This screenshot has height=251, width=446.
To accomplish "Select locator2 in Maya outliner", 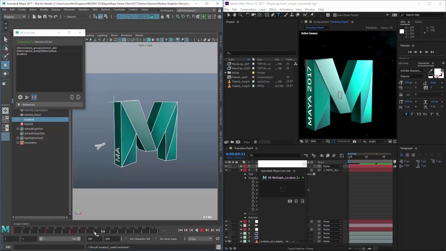I will tap(29, 120).
